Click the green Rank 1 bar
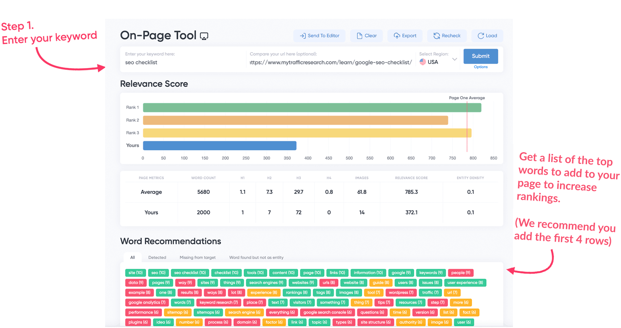 (x=312, y=107)
